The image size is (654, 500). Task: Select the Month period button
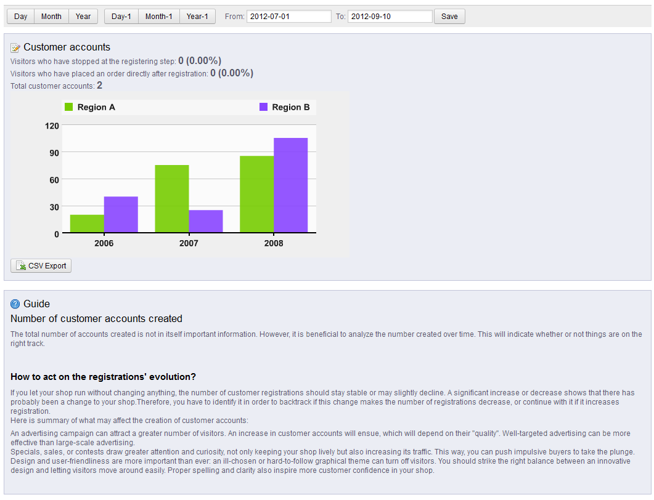pyautogui.click(x=51, y=17)
